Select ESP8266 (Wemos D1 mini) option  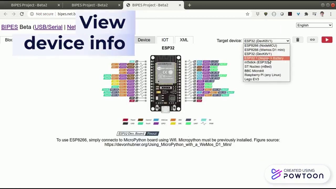click(x=266, y=50)
